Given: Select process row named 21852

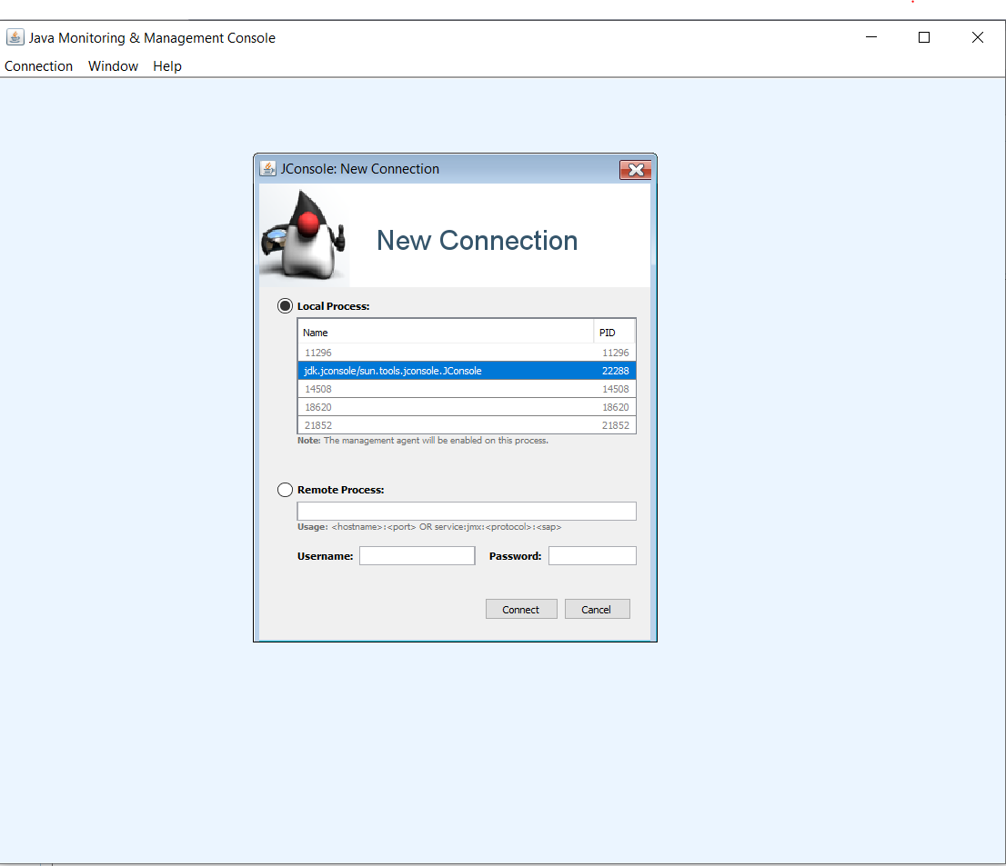Looking at the screenshot, I should (467, 425).
